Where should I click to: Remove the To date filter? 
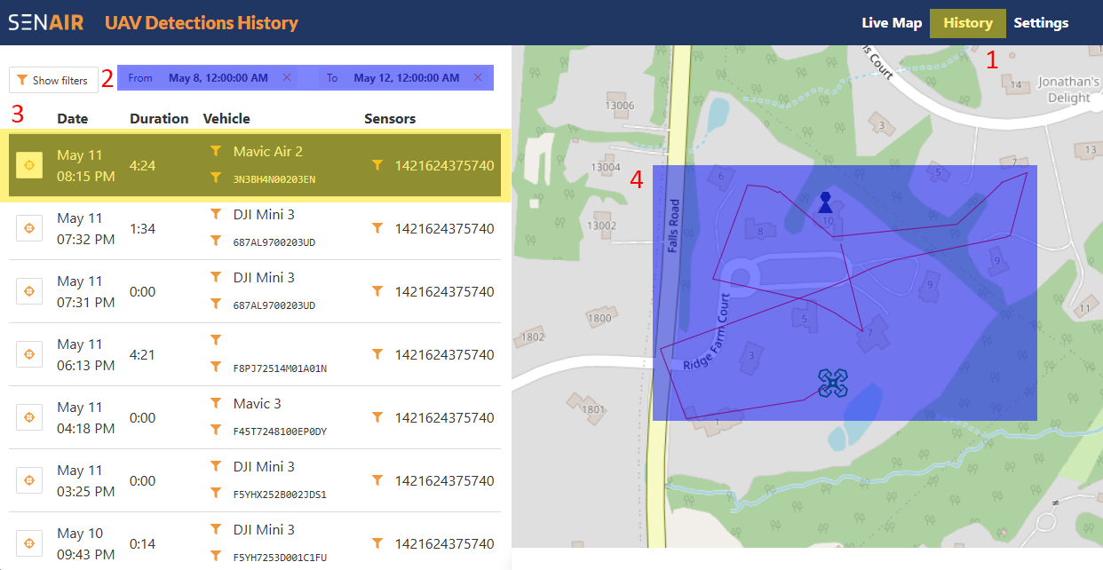click(478, 78)
